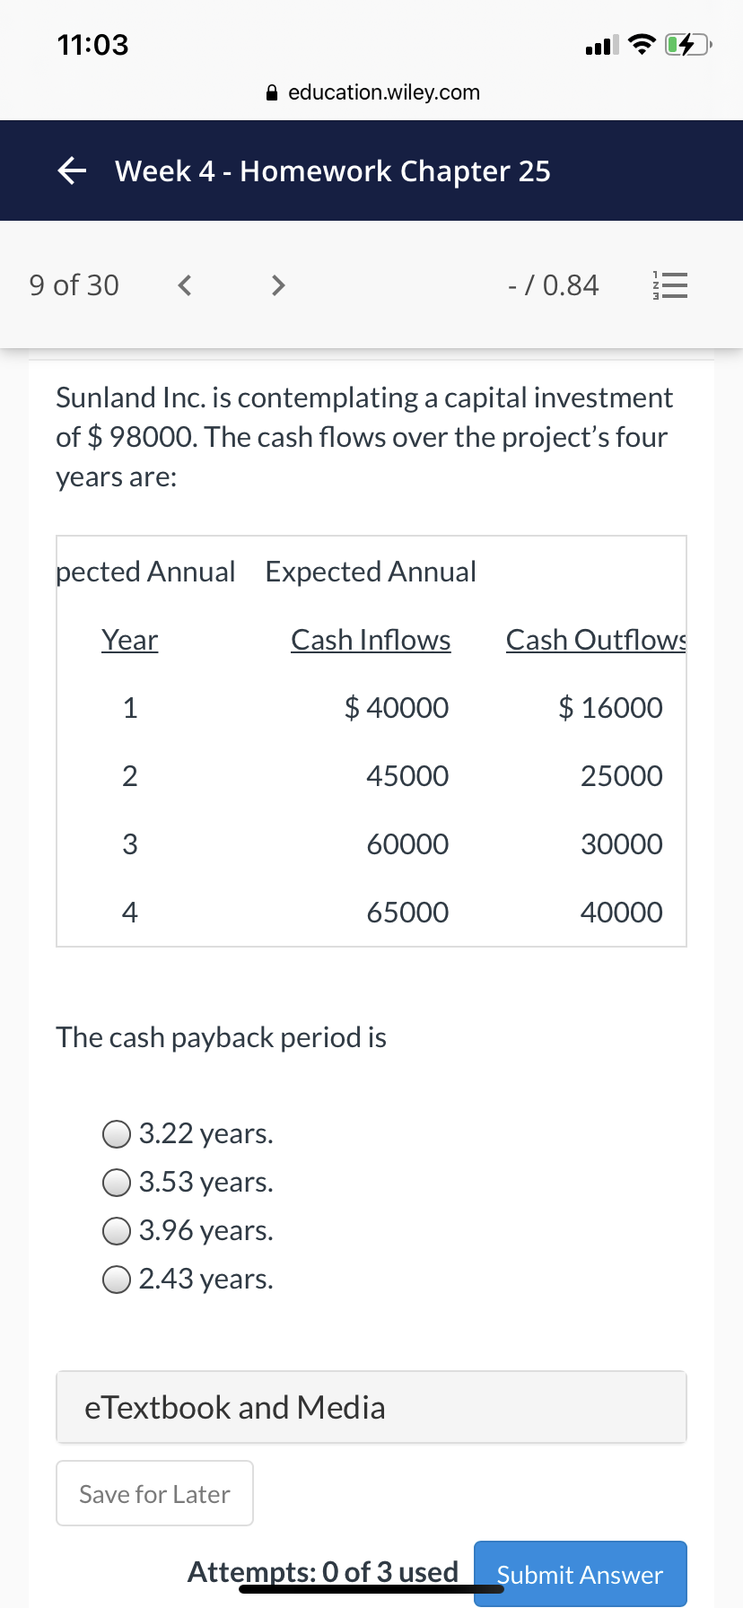This screenshot has width=743, height=1608.
Task: Click the Save for Later button
Action: click(154, 1493)
